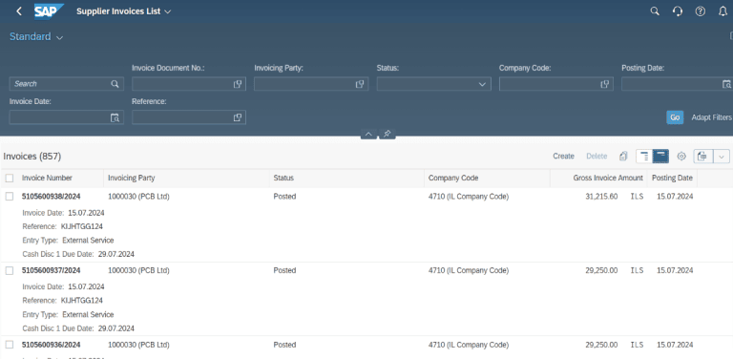Image resolution: width=733 pixels, height=359 pixels.
Task: Tick the checkbox for invoice 5105600937/2024
Action: point(10,270)
